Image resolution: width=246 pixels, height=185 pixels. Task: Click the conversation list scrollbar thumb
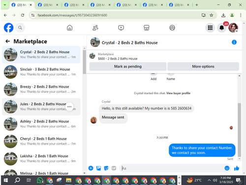tap(84, 62)
